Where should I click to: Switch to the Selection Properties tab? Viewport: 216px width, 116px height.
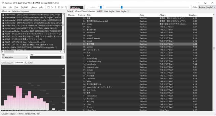[21, 11]
